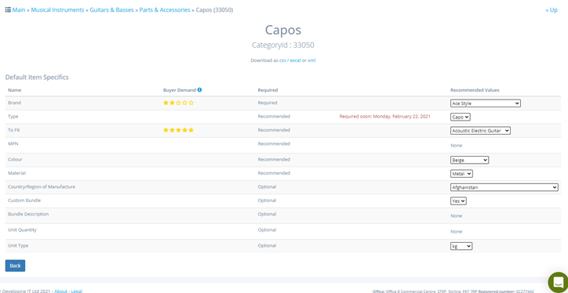Open the Brand dropdown showing Ace Style

point(486,103)
